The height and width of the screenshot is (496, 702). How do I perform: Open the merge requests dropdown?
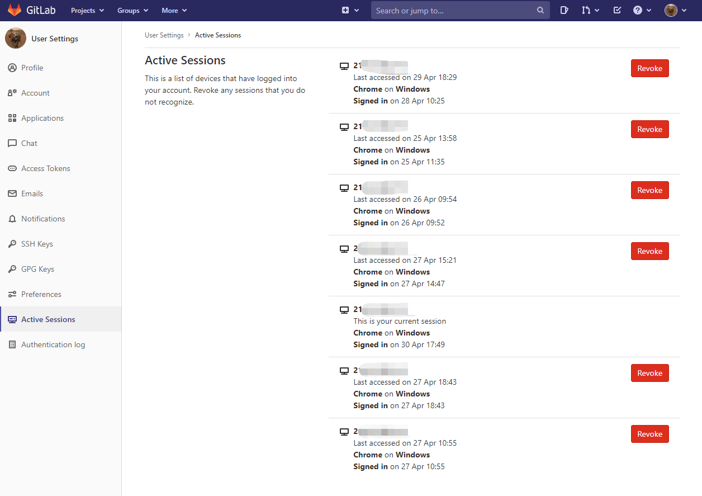[590, 10]
